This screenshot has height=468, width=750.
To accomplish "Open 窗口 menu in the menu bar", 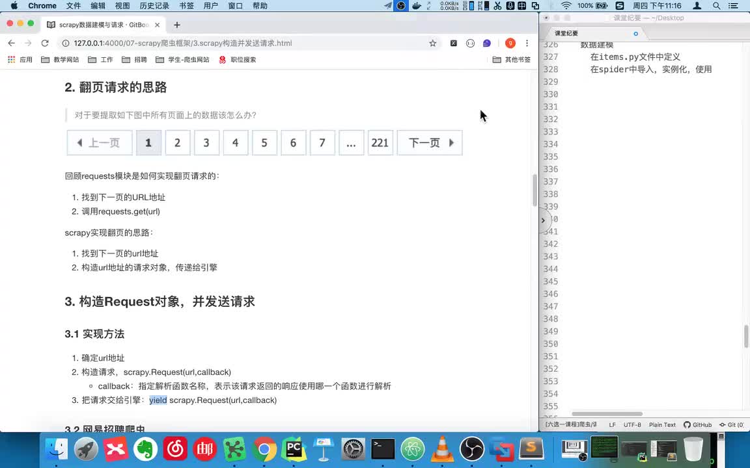I will (x=235, y=6).
